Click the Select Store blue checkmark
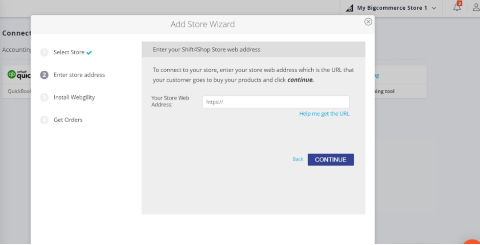This screenshot has width=480, height=245. point(89,53)
